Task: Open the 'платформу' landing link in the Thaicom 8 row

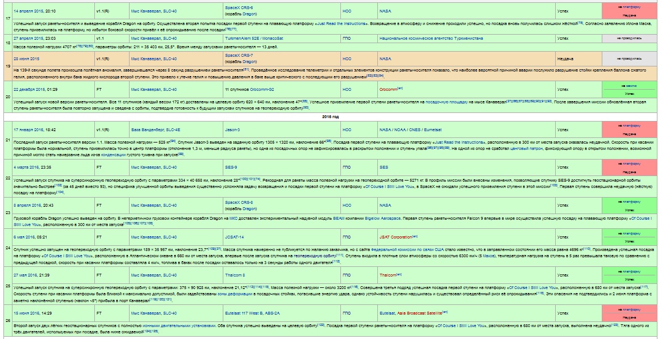Action: click(x=632, y=271)
